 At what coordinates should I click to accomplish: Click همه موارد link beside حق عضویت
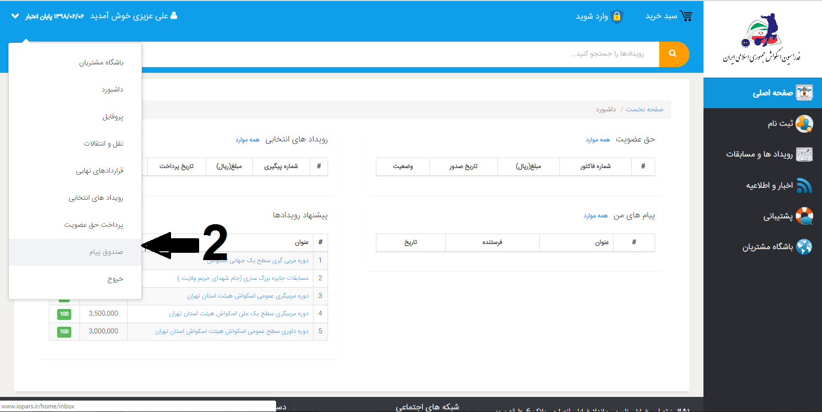click(597, 140)
